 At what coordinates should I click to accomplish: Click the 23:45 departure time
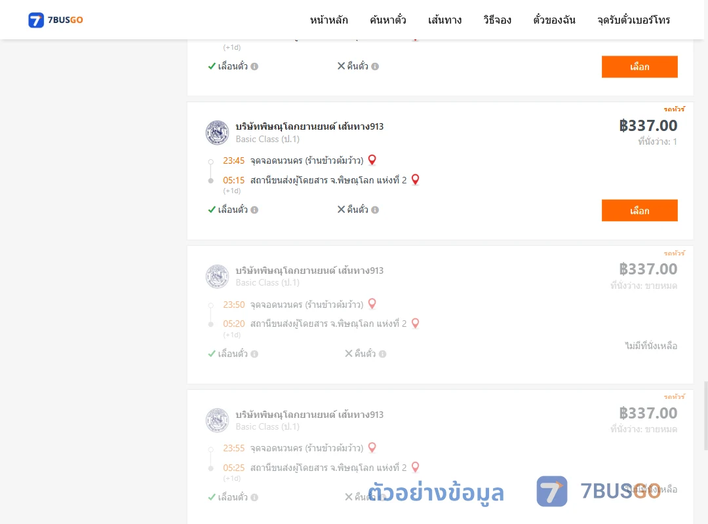click(x=233, y=160)
